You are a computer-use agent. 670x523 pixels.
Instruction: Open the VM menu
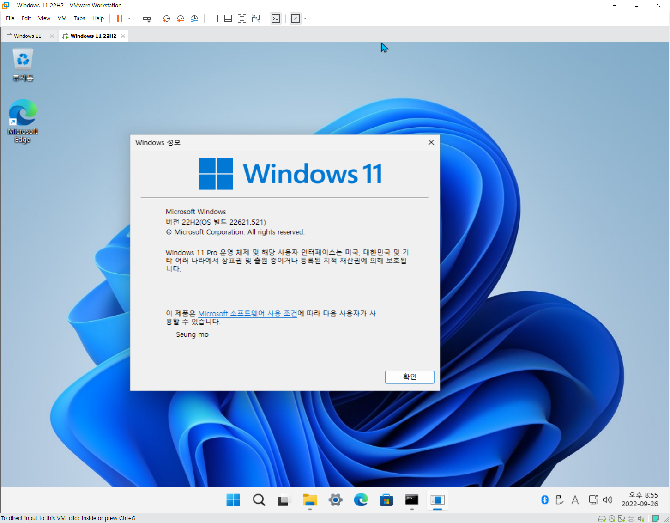[x=62, y=18]
